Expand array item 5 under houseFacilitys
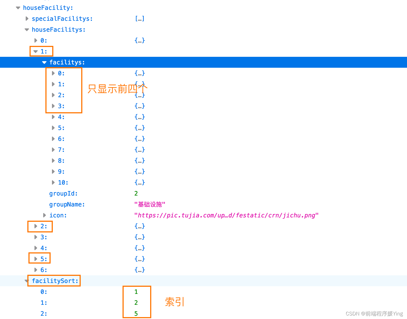 click(x=35, y=259)
